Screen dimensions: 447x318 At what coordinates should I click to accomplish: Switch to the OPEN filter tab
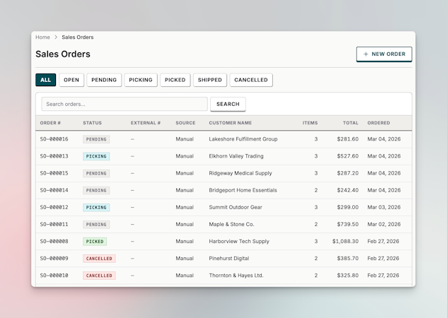(71, 80)
